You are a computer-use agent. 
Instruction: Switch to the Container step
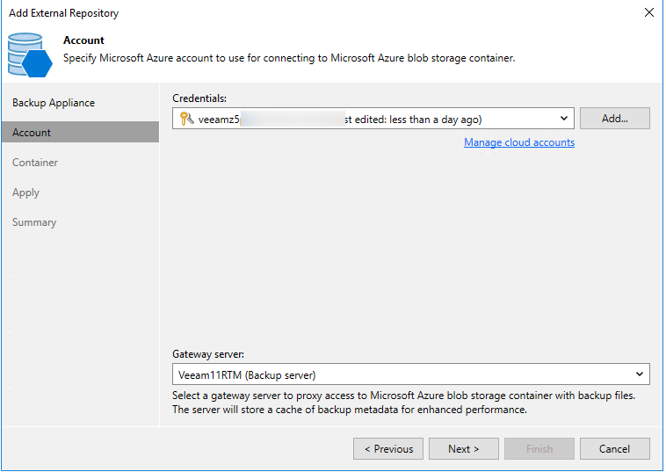(x=35, y=163)
